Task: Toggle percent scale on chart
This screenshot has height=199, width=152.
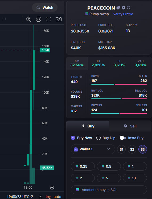Action: 40,197
